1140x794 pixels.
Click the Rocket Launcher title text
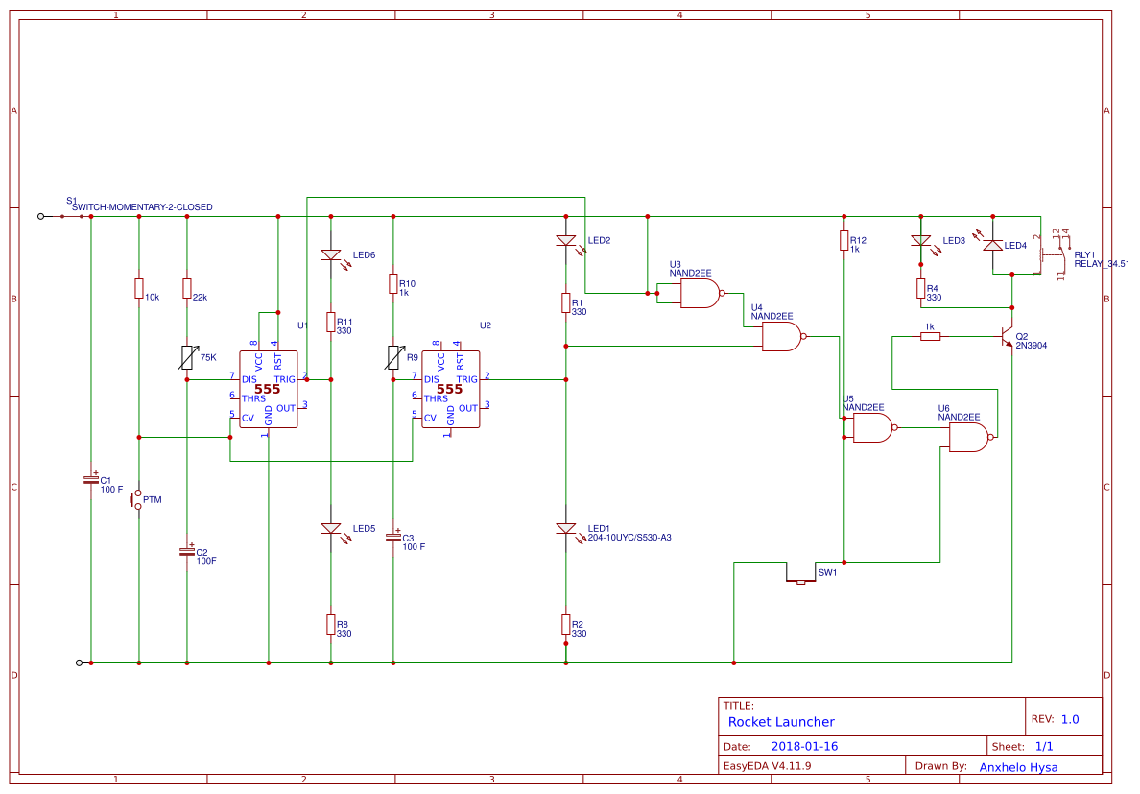(782, 721)
